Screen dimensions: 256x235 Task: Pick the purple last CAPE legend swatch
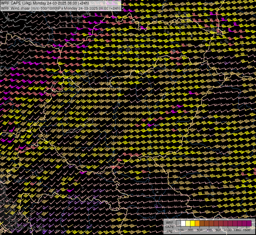(249, 223)
